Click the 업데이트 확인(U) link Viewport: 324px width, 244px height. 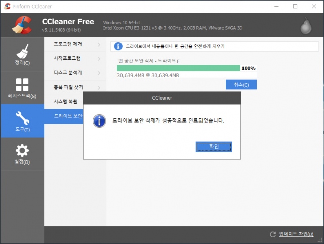pos(296,234)
